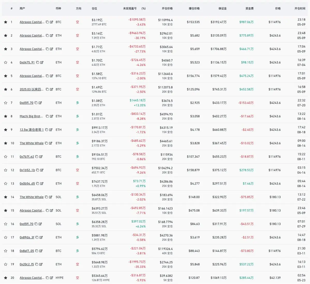Edit icon on row 20 Abraxas Capital HYPE
The height and width of the screenshot is (284, 310).
point(51,278)
